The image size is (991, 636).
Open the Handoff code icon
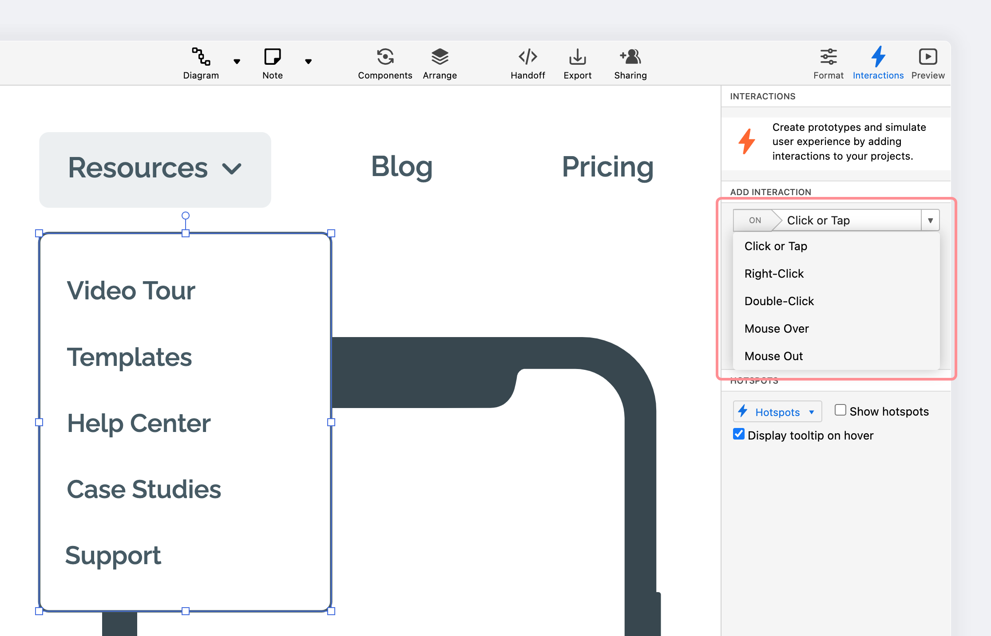pyautogui.click(x=527, y=57)
